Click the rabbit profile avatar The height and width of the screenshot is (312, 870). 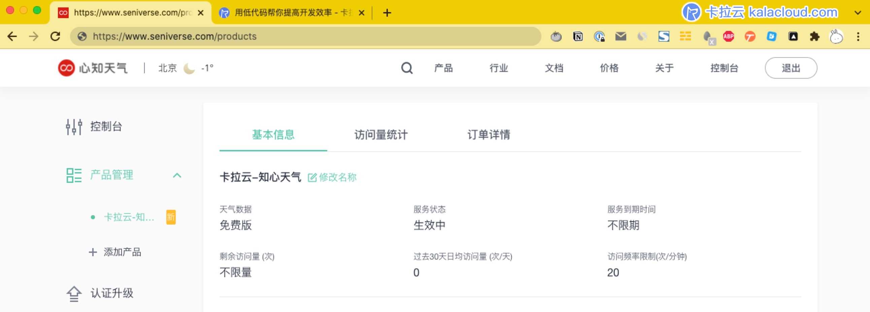pos(836,36)
